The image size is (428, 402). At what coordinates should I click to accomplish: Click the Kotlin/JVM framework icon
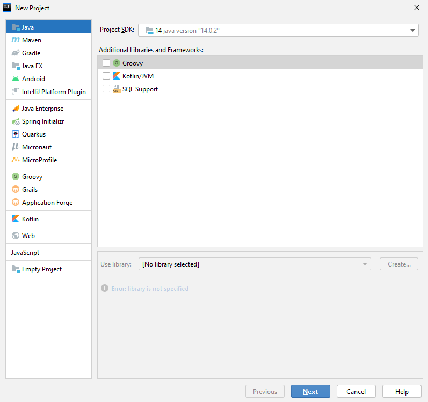pyautogui.click(x=117, y=76)
